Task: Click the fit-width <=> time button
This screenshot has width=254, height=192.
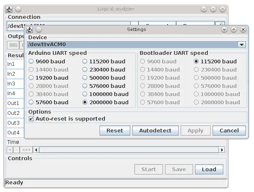Action: pyautogui.click(x=26, y=150)
